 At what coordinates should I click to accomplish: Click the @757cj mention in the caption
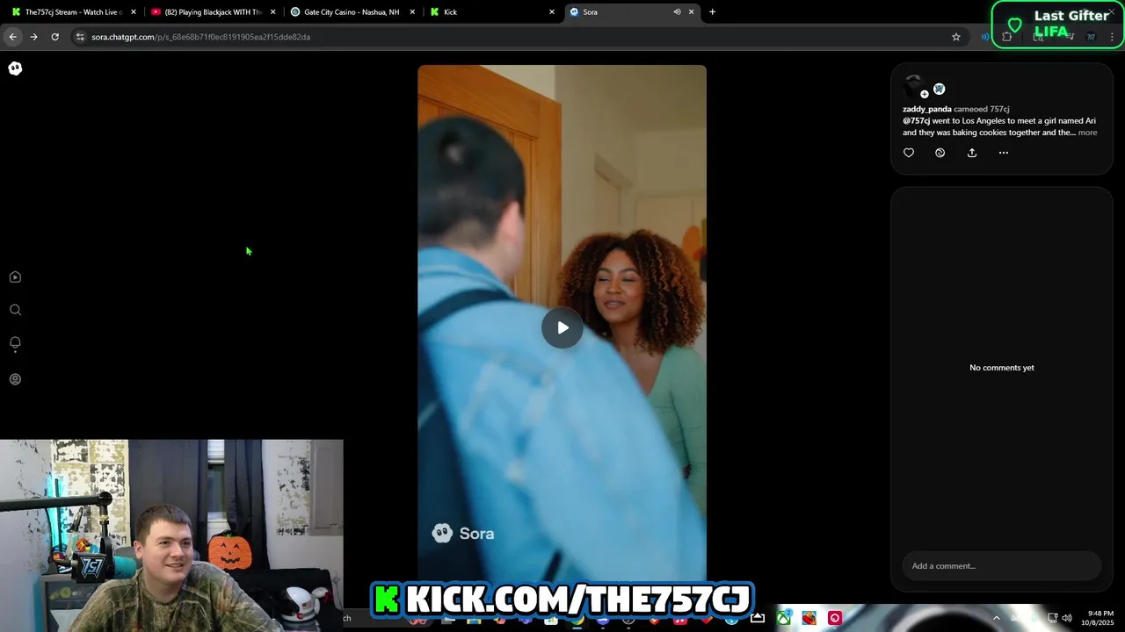coord(916,120)
